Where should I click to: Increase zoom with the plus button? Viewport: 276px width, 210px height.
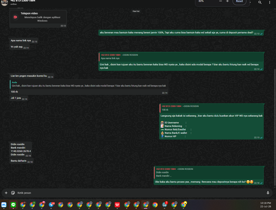pos(227,1)
